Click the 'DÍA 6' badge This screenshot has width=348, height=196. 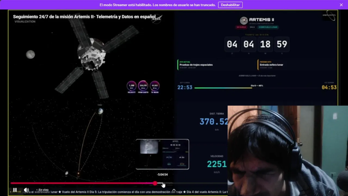point(252,27)
